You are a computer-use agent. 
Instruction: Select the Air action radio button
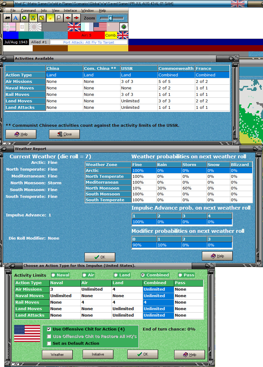pyautogui.click(x=84, y=275)
